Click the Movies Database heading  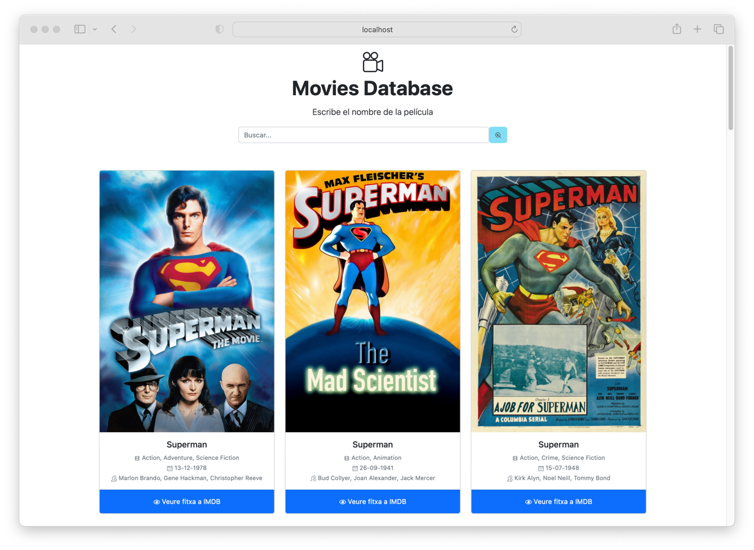(372, 88)
